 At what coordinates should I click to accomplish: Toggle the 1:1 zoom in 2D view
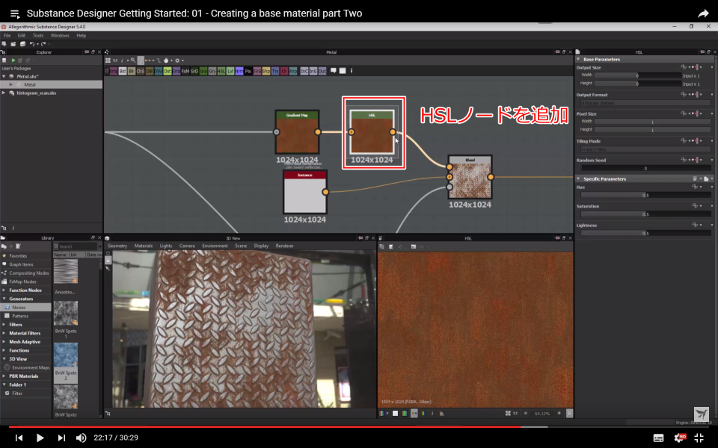click(515, 413)
